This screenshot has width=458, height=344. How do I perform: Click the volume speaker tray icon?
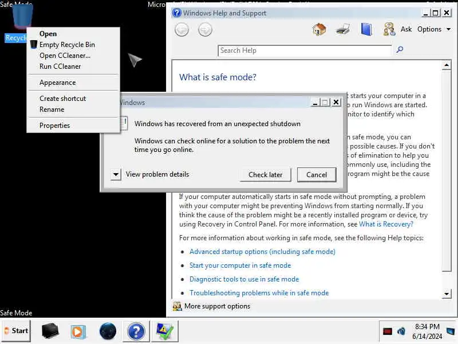401,331
